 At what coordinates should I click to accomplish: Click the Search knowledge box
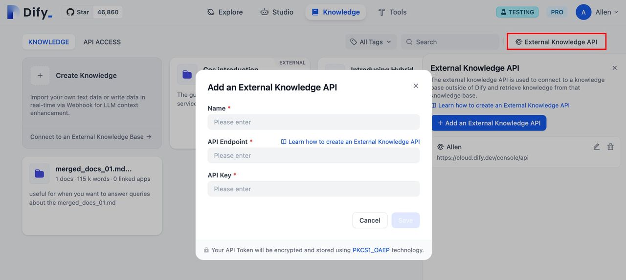tap(450, 42)
